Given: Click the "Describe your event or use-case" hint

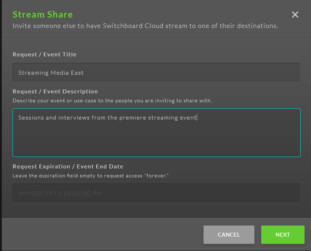Looking at the screenshot, I should click(x=112, y=101).
